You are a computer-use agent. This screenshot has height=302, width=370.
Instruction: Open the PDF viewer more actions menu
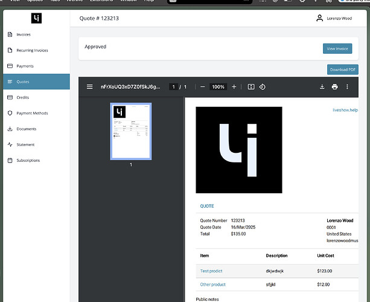point(347,87)
